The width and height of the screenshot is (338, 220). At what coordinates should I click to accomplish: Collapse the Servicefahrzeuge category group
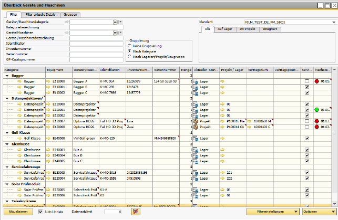[7, 167]
